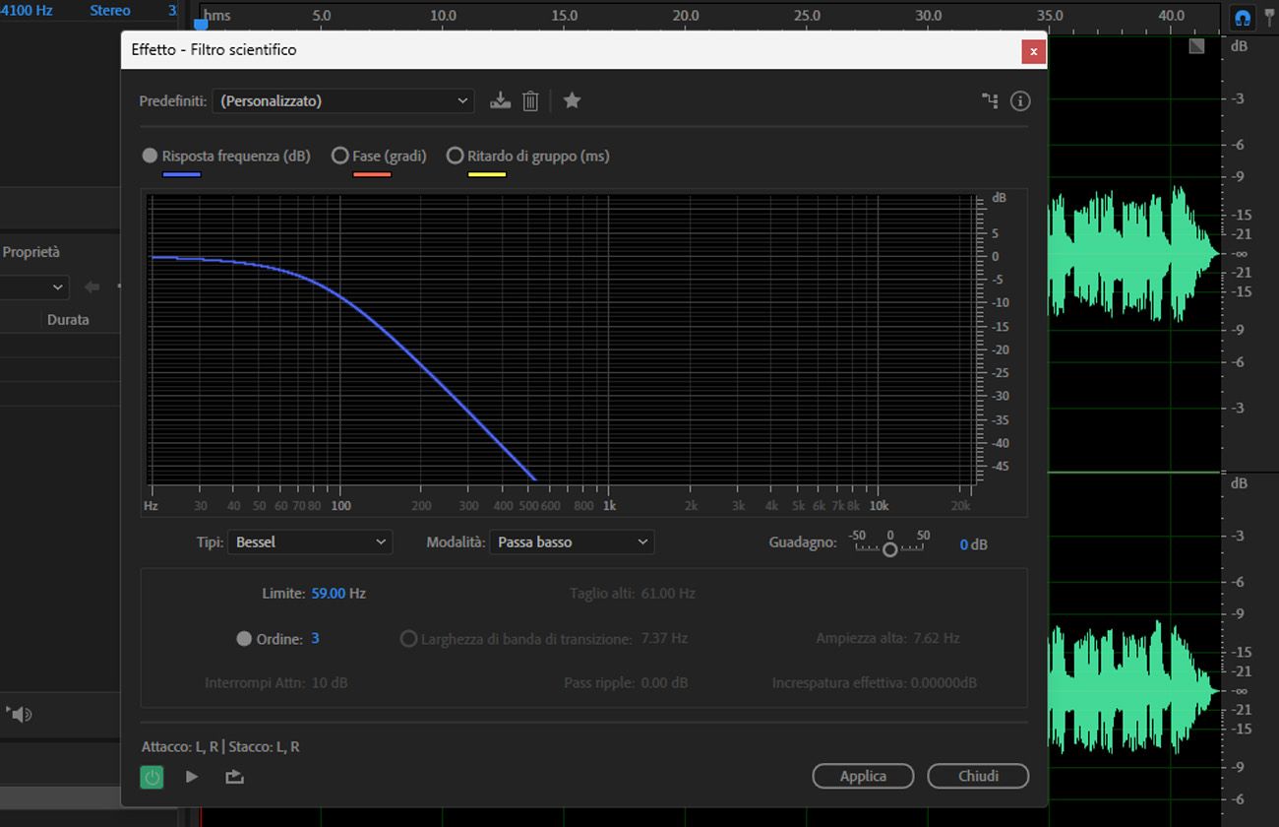
Task: Click the auto-play speaker icon in left panel
Action: tap(20, 714)
